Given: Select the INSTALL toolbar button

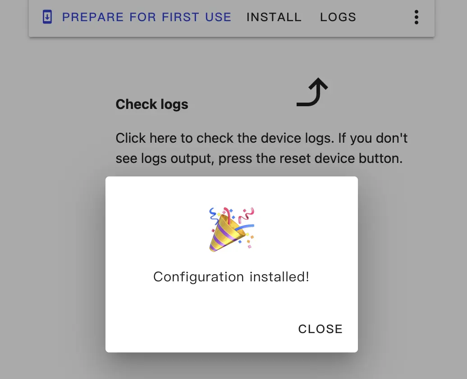Looking at the screenshot, I should point(274,17).
